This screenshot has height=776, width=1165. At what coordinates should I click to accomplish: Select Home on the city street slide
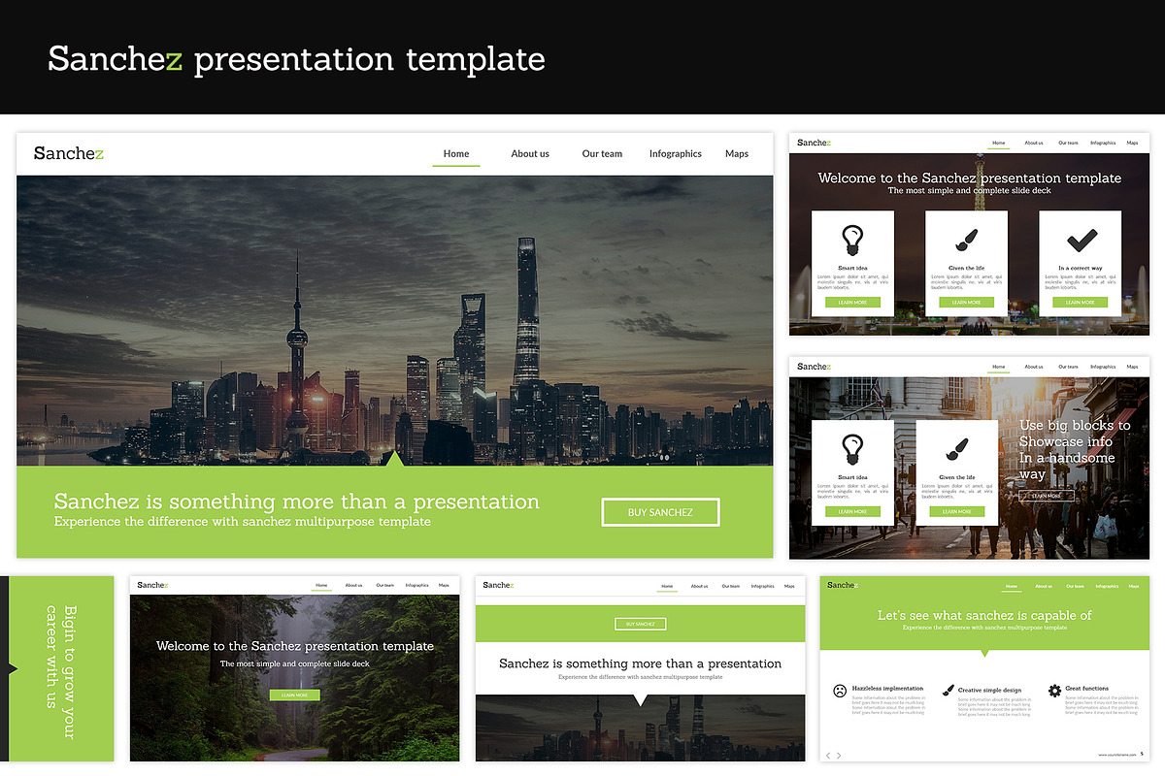tap(999, 367)
